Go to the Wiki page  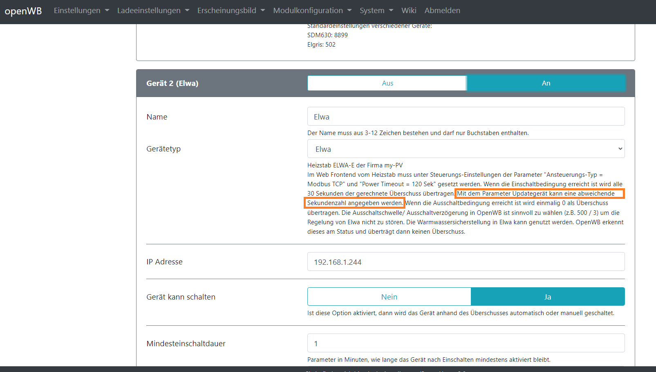pos(409,11)
